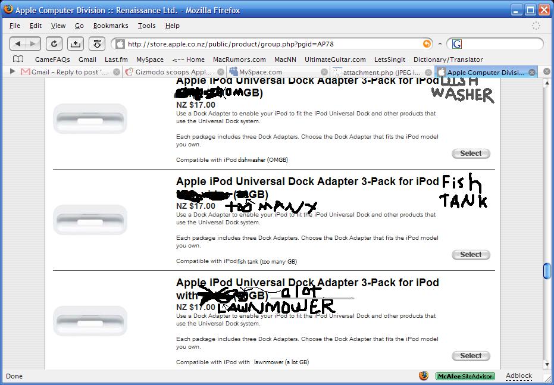The height and width of the screenshot is (385, 554).
Task: Open the Go menu
Action: (x=79, y=26)
